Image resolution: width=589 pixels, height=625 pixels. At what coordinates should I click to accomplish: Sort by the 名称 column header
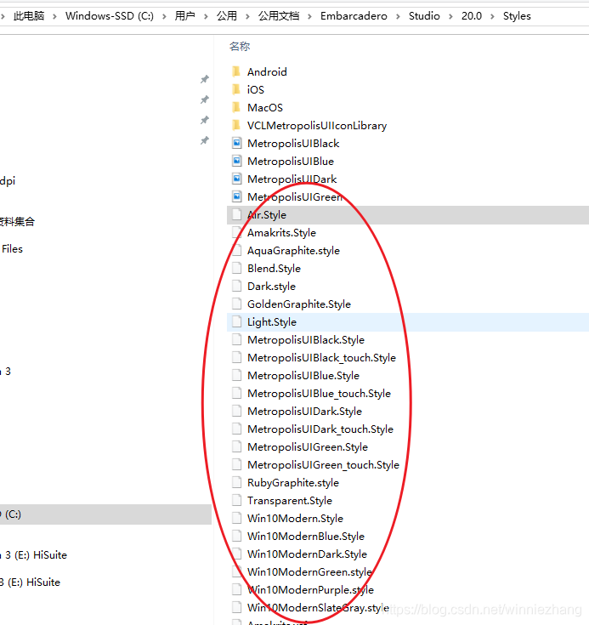point(240,47)
